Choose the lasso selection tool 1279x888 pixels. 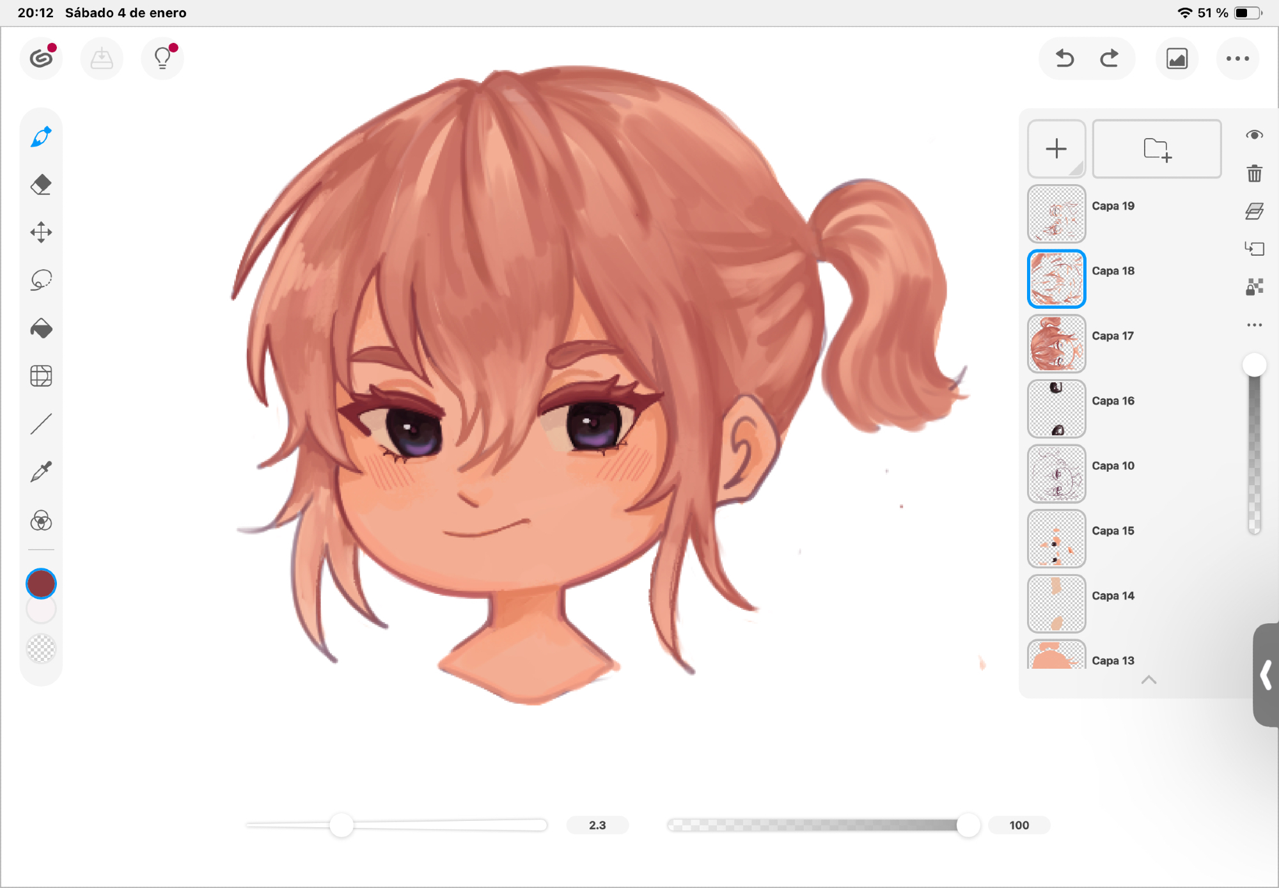41,280
